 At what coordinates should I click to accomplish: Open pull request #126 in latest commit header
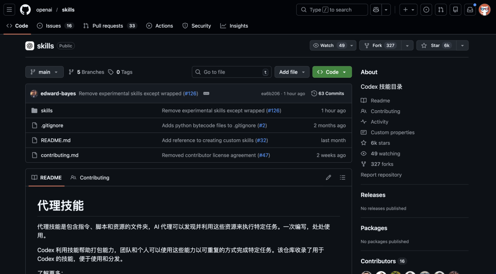click(x=191, y=93)
